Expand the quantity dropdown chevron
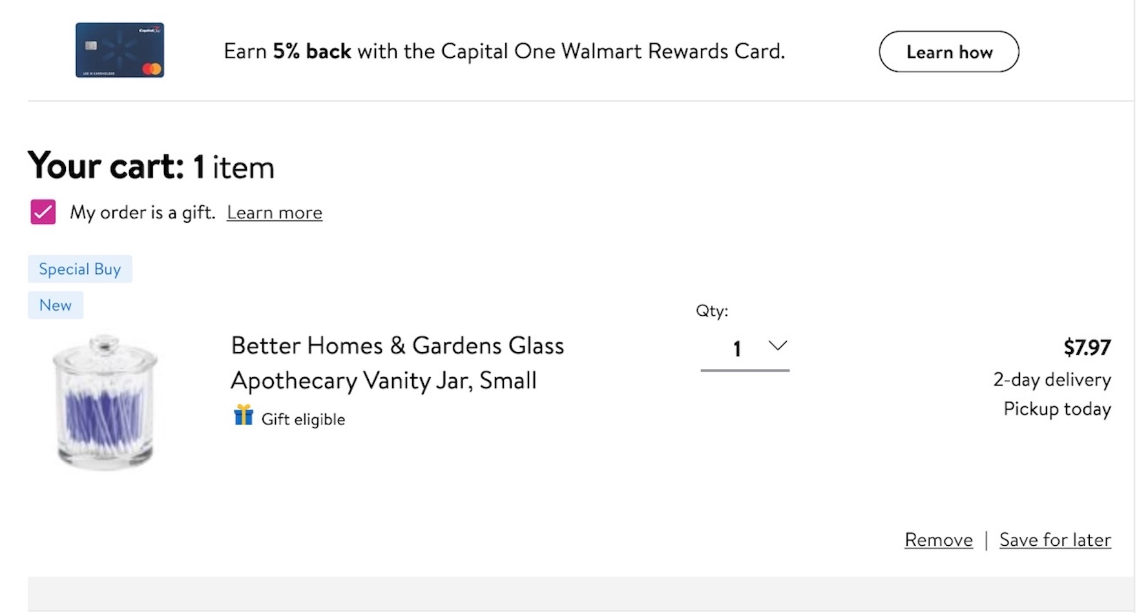Viewport: 1137px width, 613px height. (778, 346)
